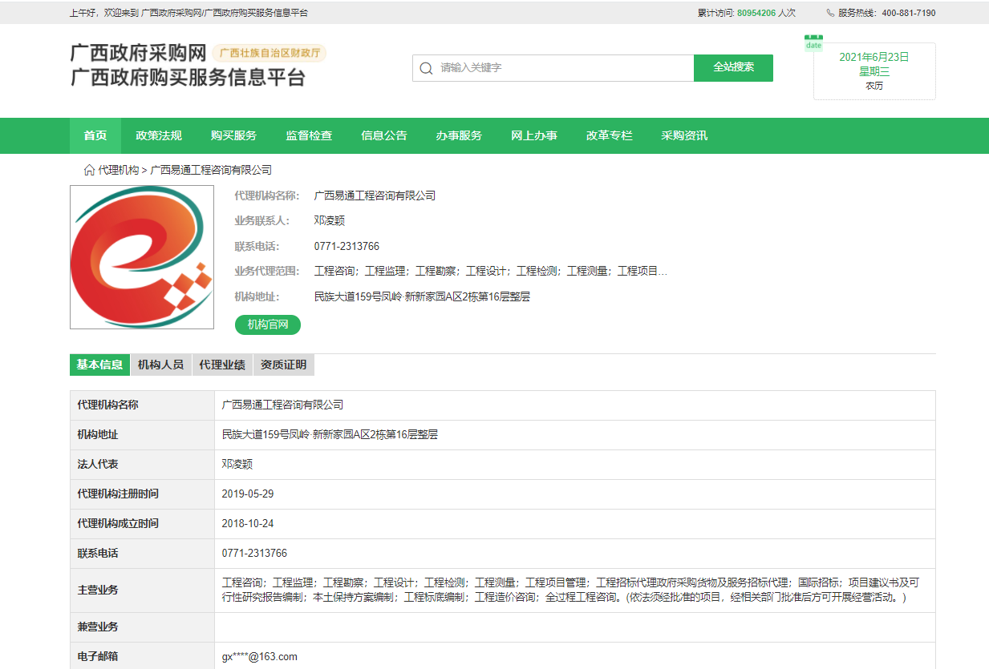Switch to the 资质证明 tab
This screenshot has height=669, width=989.
tap(284, 365)
